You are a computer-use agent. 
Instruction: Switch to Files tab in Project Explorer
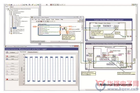(12, 7)
